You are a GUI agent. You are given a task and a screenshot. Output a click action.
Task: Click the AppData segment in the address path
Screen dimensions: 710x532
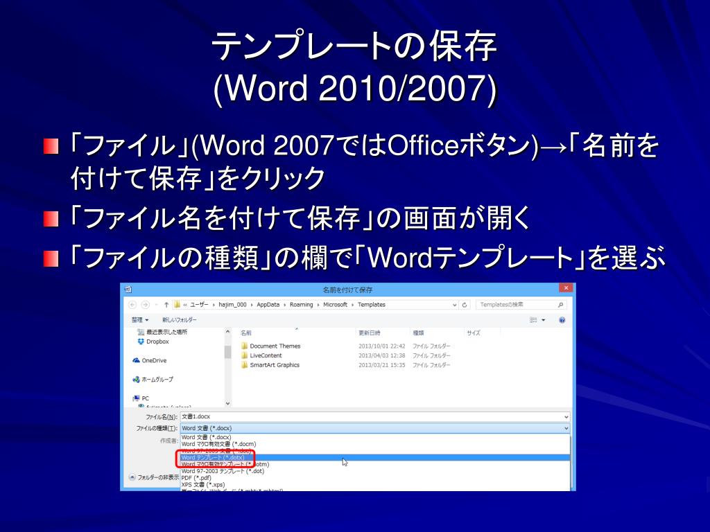point(268,305)
